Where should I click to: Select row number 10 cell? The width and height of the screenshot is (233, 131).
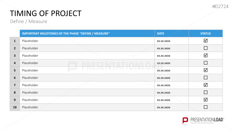15,107
